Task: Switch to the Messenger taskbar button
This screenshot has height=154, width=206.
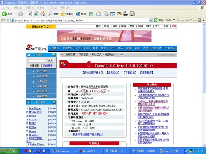Action: (64, 151)
